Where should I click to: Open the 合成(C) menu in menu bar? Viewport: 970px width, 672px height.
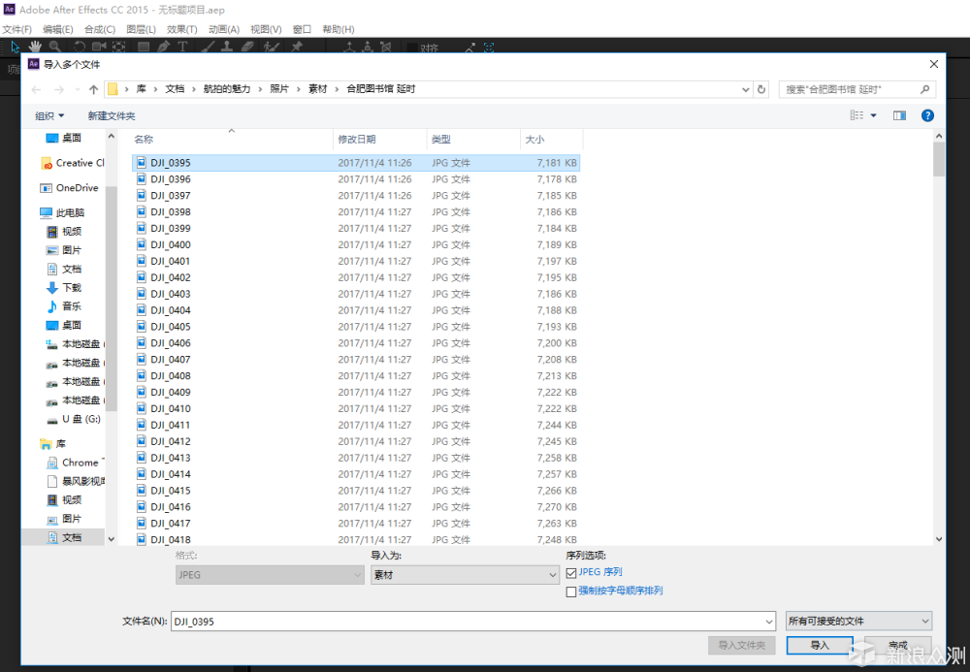coord(99,29)
